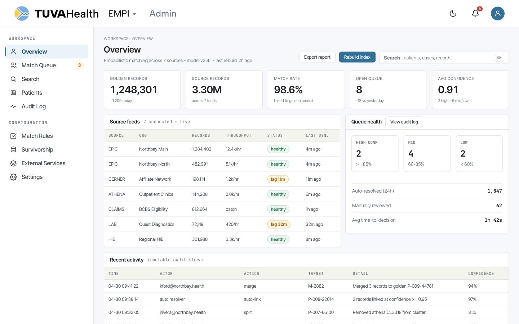This screenshot has width=519, height=324.
Task: Click the auto-link action cell
Action: [x=252, y=299]
